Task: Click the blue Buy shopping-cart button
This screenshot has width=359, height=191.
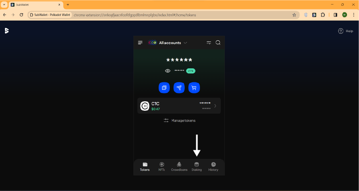Action: coord(194,88)
